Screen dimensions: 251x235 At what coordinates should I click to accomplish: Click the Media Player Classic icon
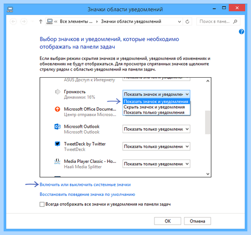tap(57, 161)
